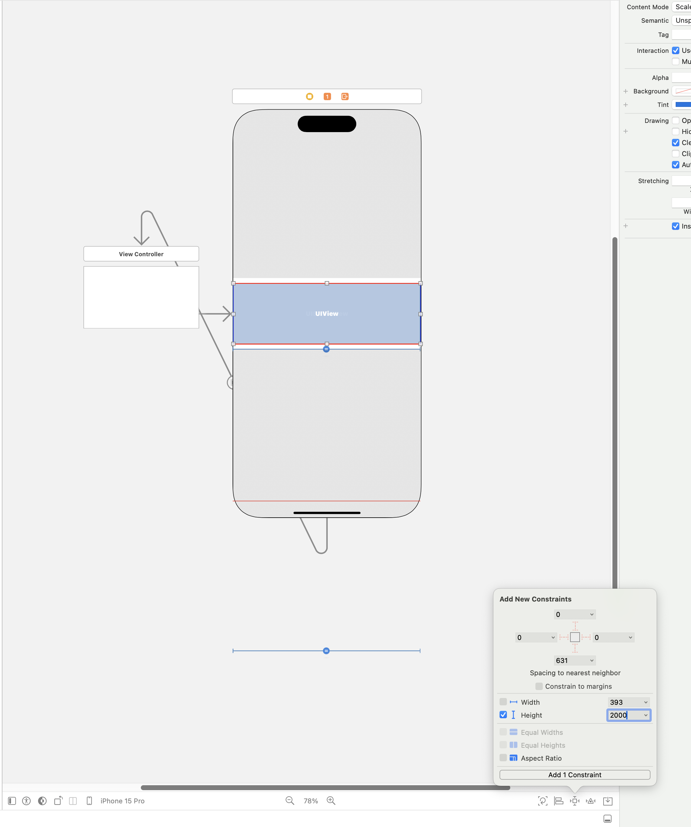Uncheck the Height constraint checkbox
The height and width of the screenshot is (827, 691).
click(503, 715)
